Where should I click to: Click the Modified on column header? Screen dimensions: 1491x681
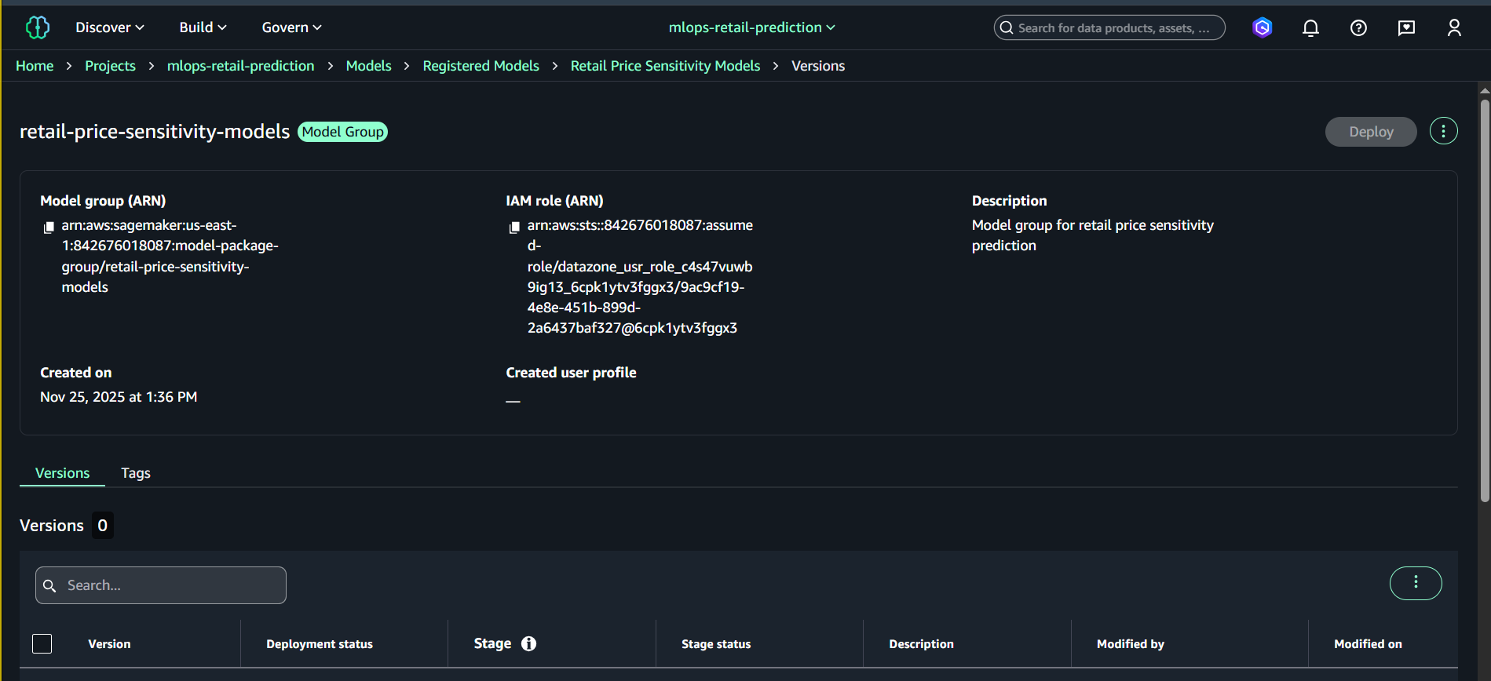1368,644
